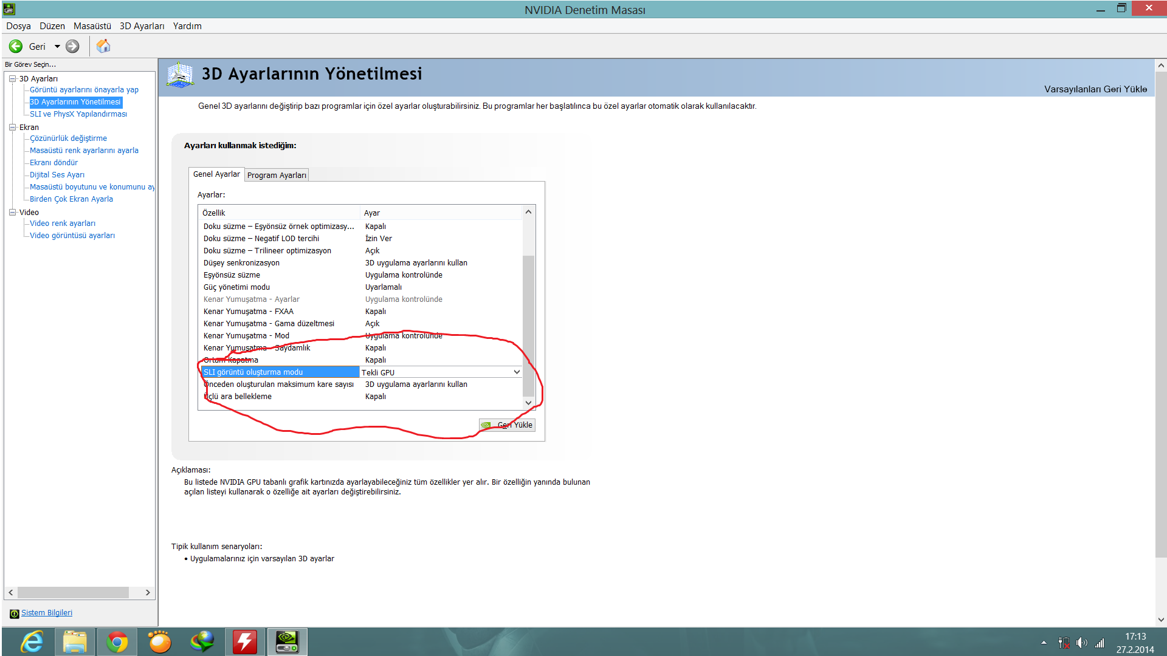
Task: Launch Google Chrome from the taskbar
Action: point(117,642)
